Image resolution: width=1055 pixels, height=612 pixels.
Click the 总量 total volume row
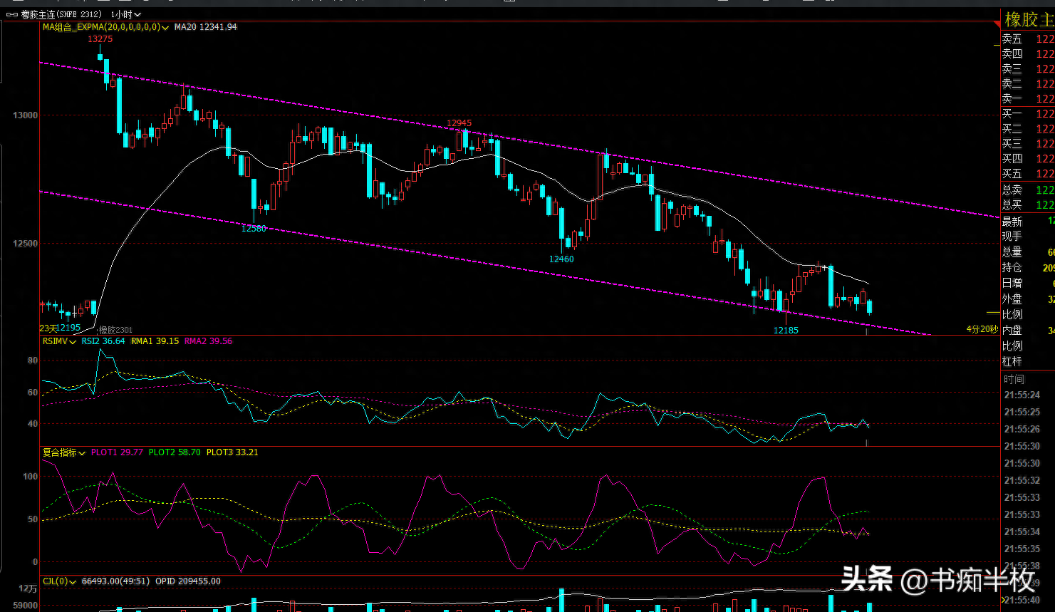(1028, 251)
